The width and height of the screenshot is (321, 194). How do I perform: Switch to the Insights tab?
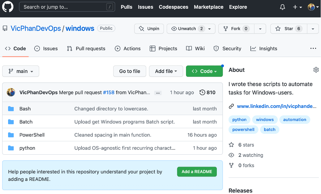click(264, 49)
